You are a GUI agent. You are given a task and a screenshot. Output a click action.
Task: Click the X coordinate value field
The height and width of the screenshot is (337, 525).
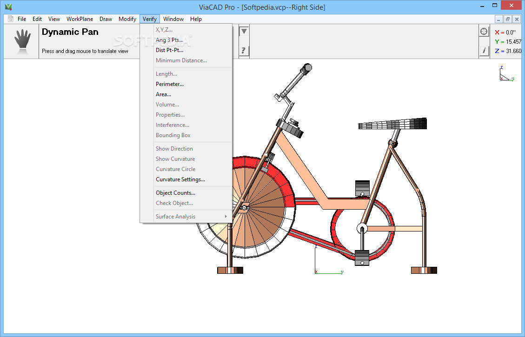[510, 33]
